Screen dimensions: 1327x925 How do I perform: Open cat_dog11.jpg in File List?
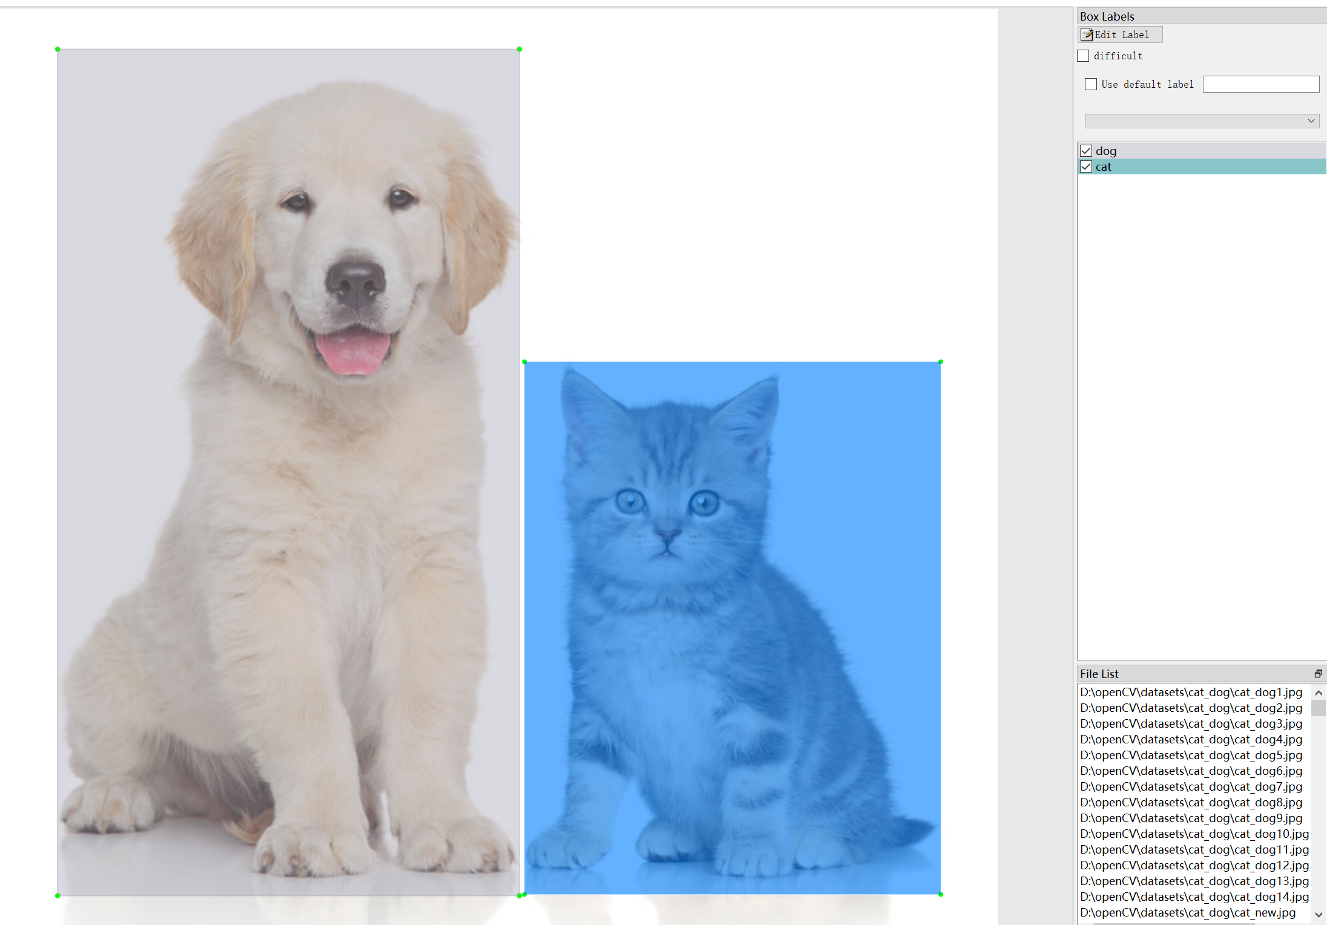pyautogui.click(x=1194, y=849)
